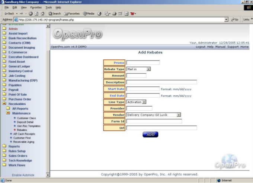The image size is (253, 183).
Task: Open the Tools menu
Action: [x=48, y=7]
